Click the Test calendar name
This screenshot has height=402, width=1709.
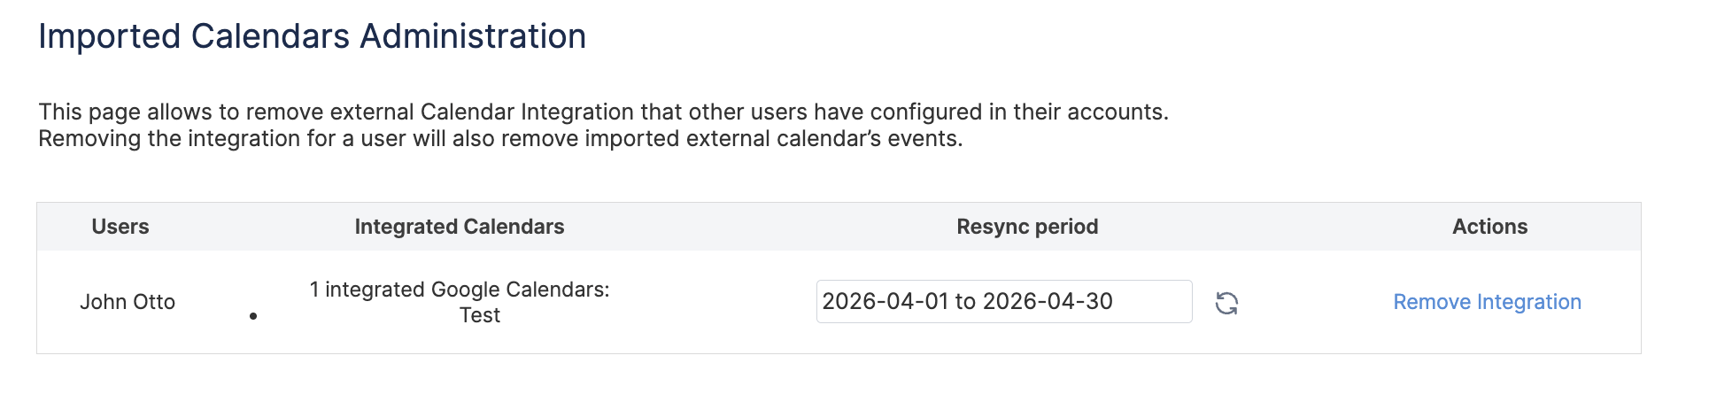[x=480, y=315]
